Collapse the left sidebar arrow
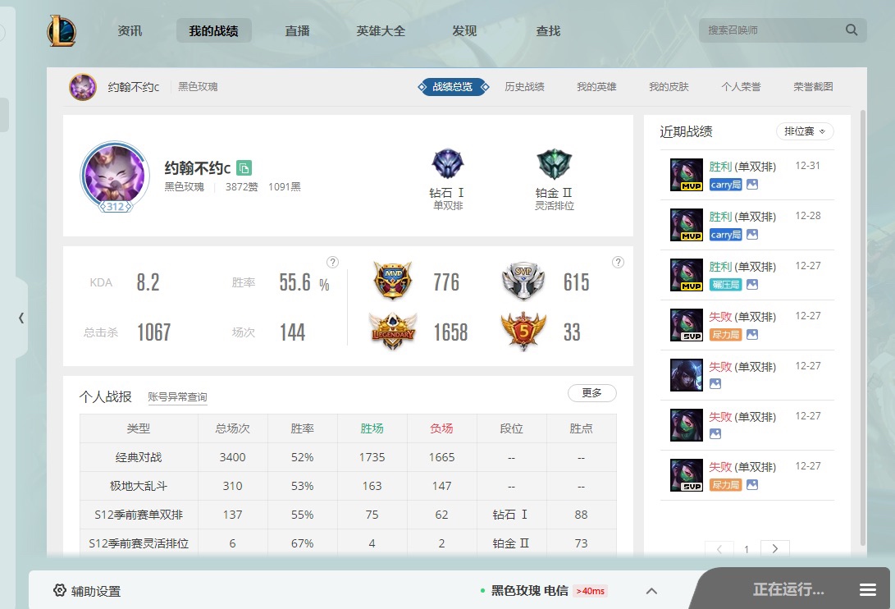 click(21, 318)
